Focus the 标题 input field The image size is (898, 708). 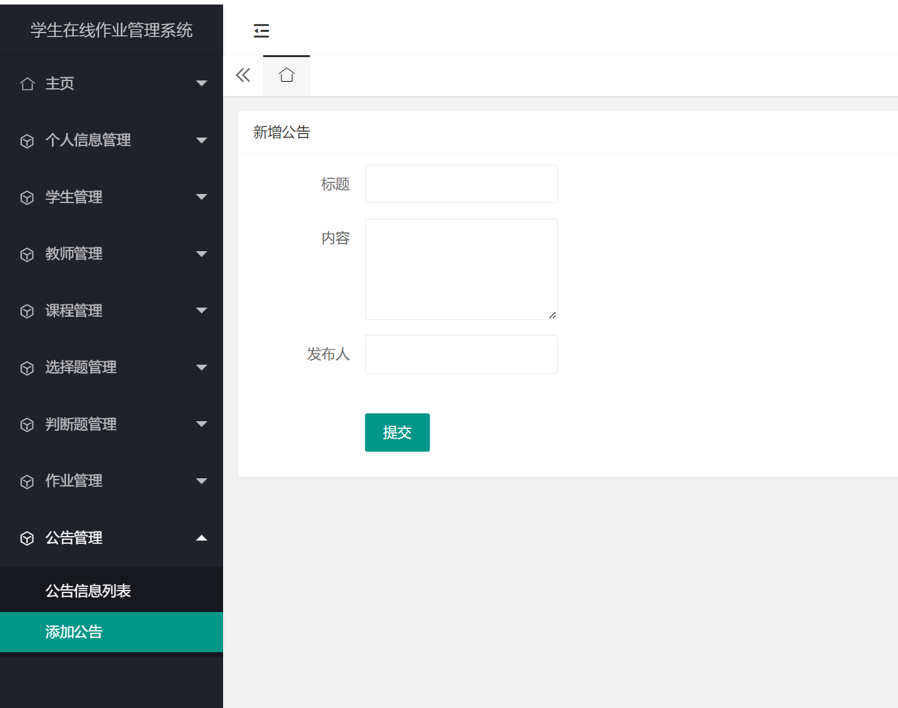(x=461, y=184)
